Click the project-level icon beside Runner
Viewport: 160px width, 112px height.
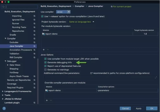pos(34,23)
